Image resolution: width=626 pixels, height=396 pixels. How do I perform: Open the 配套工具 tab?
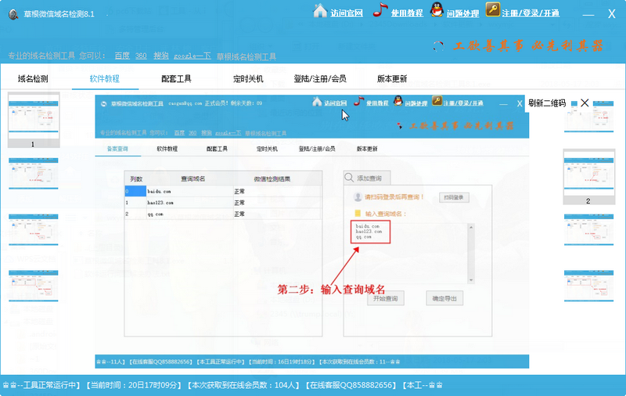[176, 78]
